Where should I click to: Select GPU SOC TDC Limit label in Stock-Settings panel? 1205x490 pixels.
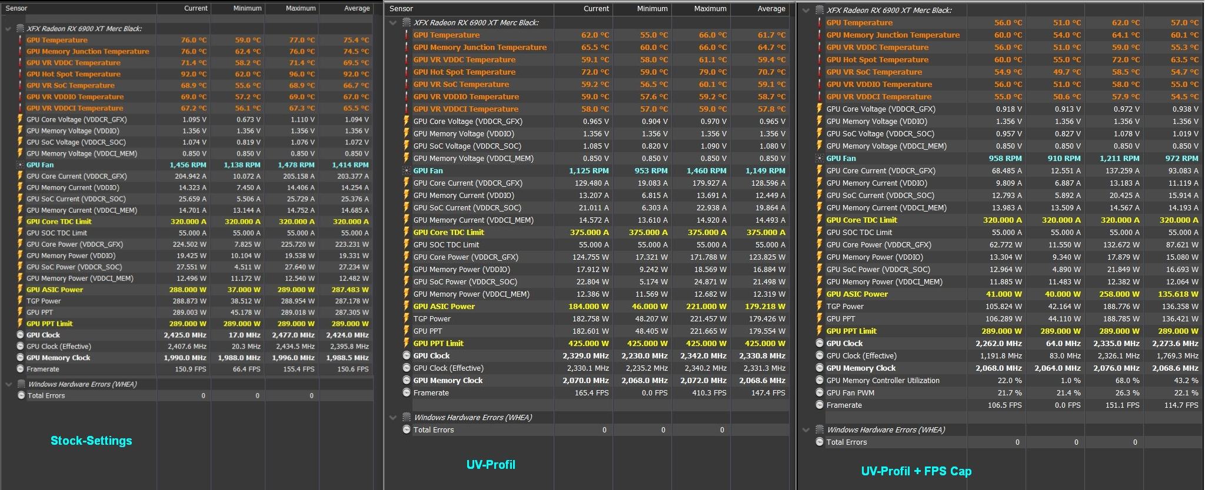56,233
